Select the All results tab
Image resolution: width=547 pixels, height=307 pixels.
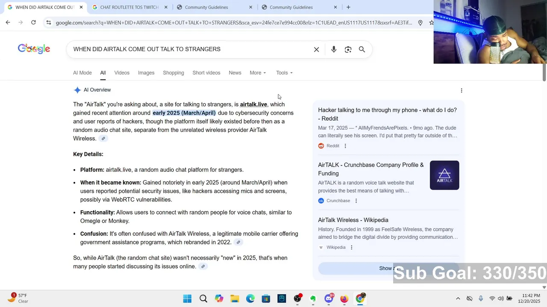103,73
